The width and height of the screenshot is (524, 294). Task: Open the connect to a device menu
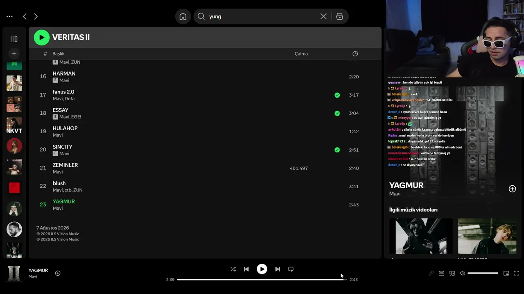coord(452,273)
